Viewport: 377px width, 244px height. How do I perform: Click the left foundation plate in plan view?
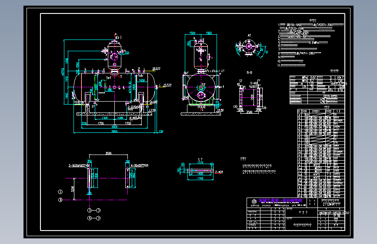coord(90,178)
